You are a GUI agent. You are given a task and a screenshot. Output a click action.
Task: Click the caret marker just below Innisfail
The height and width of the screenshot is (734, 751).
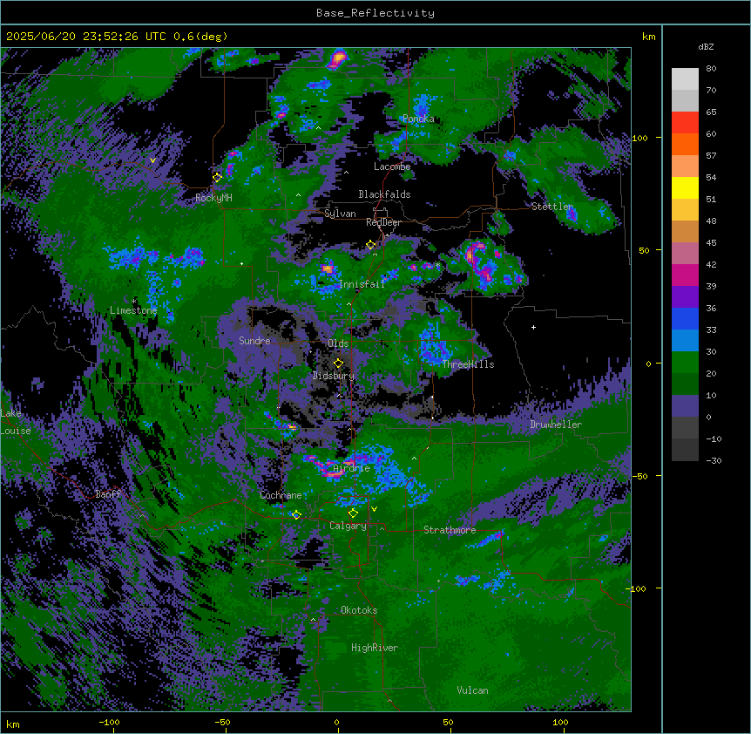point(348,303)
